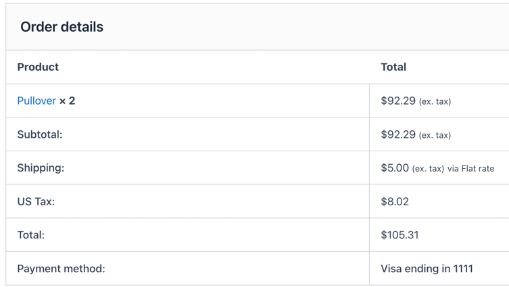
Task: Select the tax amount $8.02
Action: tap(395, 202)
